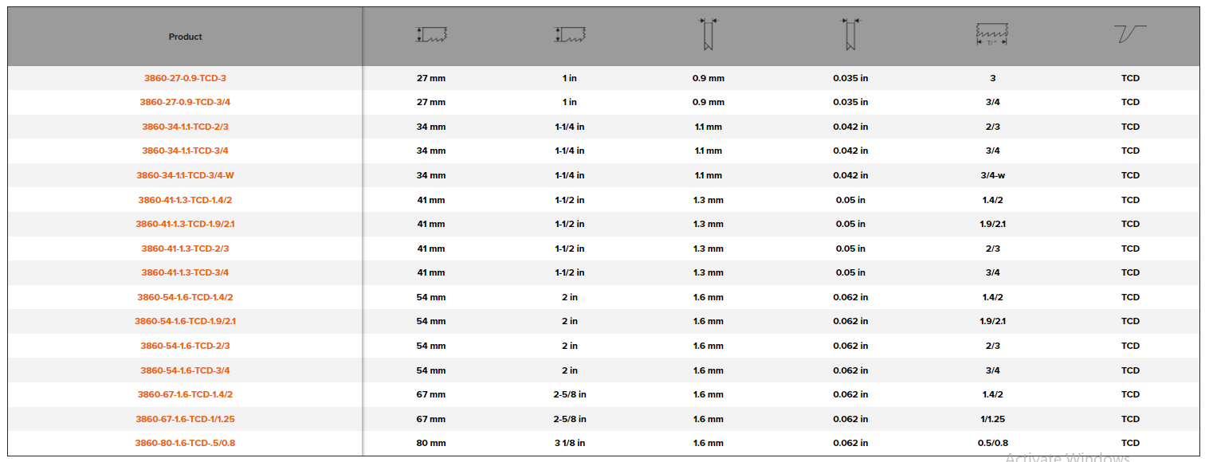This screenshot has height=462, width=1209.
Task: Click the blade width millimeter header icon
Action: pos(431,35)
